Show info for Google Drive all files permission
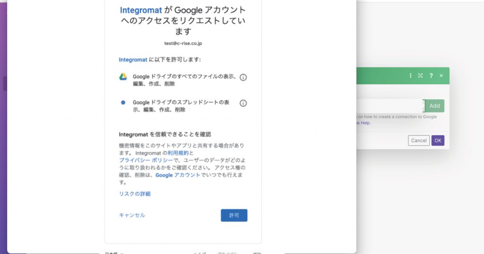This screenshot has height=254, width=484. pos(243,77)
